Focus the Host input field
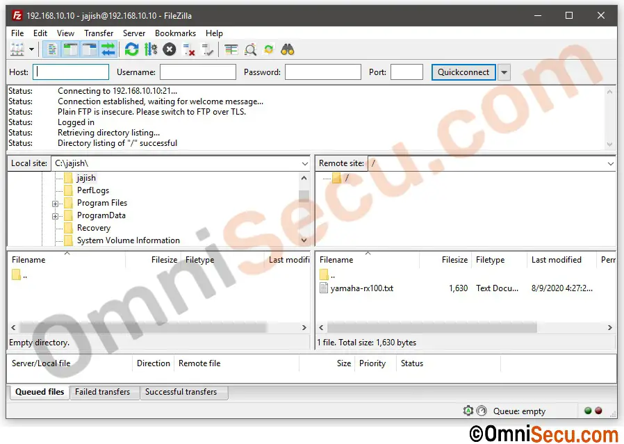 coord(71,72)
